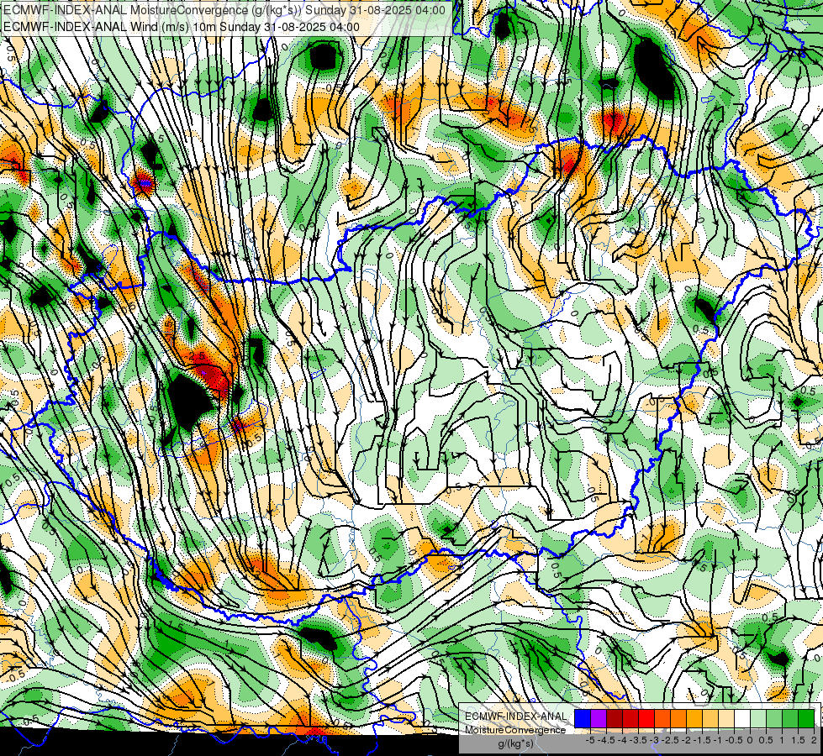823x756 pixels.
Task: Pick the light orange swatch ending at -1
Action: 710,718
